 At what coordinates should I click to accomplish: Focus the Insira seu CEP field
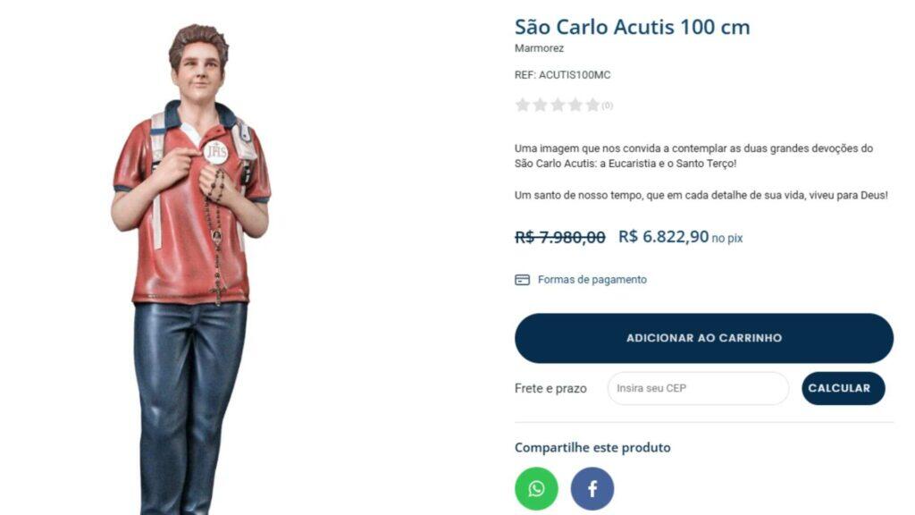click(698, 388)
